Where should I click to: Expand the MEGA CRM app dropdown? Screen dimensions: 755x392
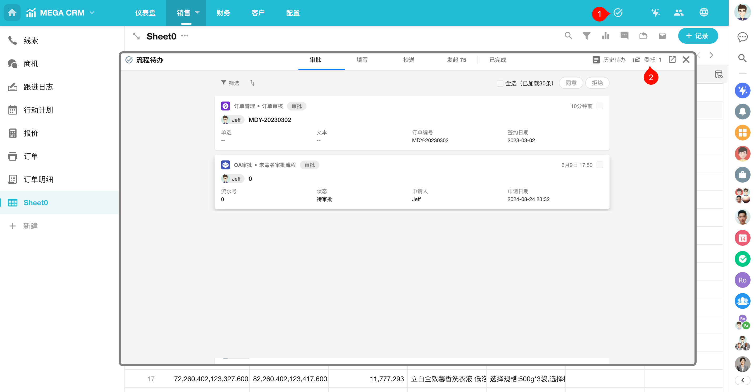(92, 13)
